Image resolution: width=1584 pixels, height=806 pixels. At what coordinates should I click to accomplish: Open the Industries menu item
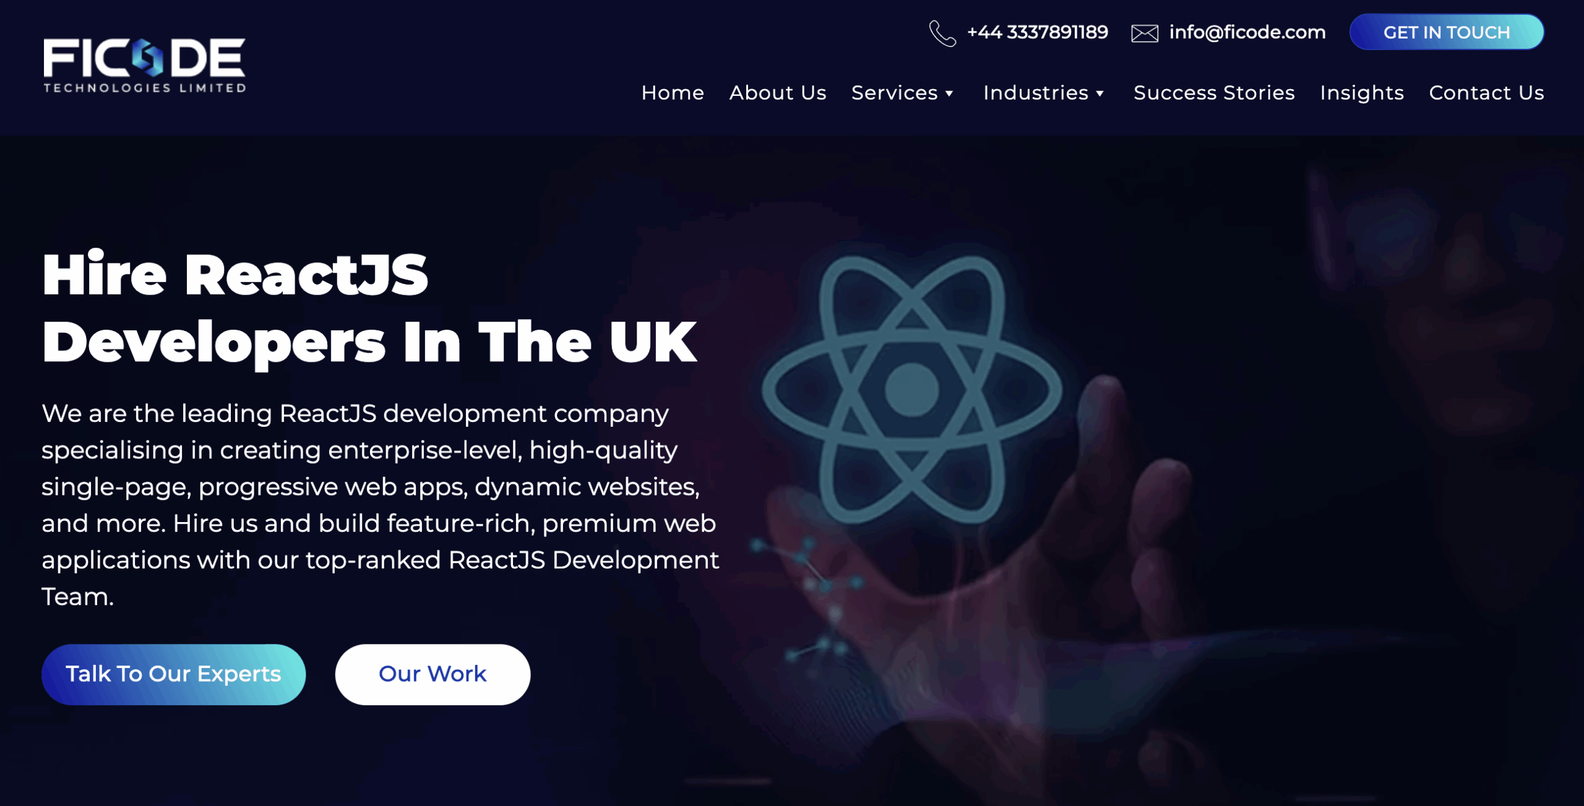1036,93
